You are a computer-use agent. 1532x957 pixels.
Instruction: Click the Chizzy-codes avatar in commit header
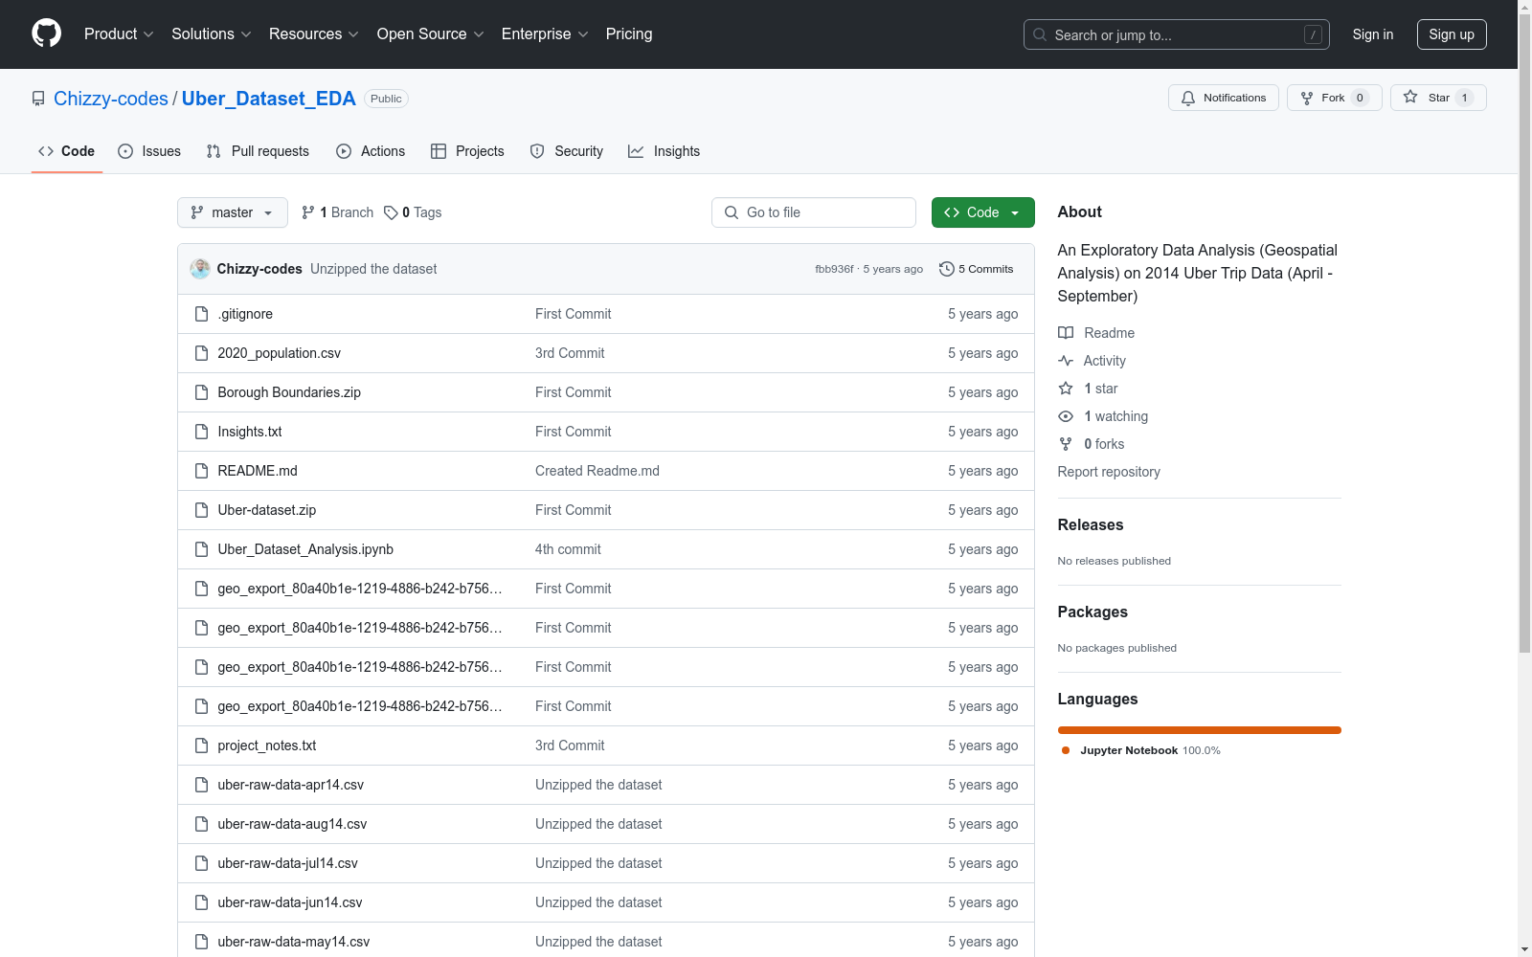click(x=200, y=269)
